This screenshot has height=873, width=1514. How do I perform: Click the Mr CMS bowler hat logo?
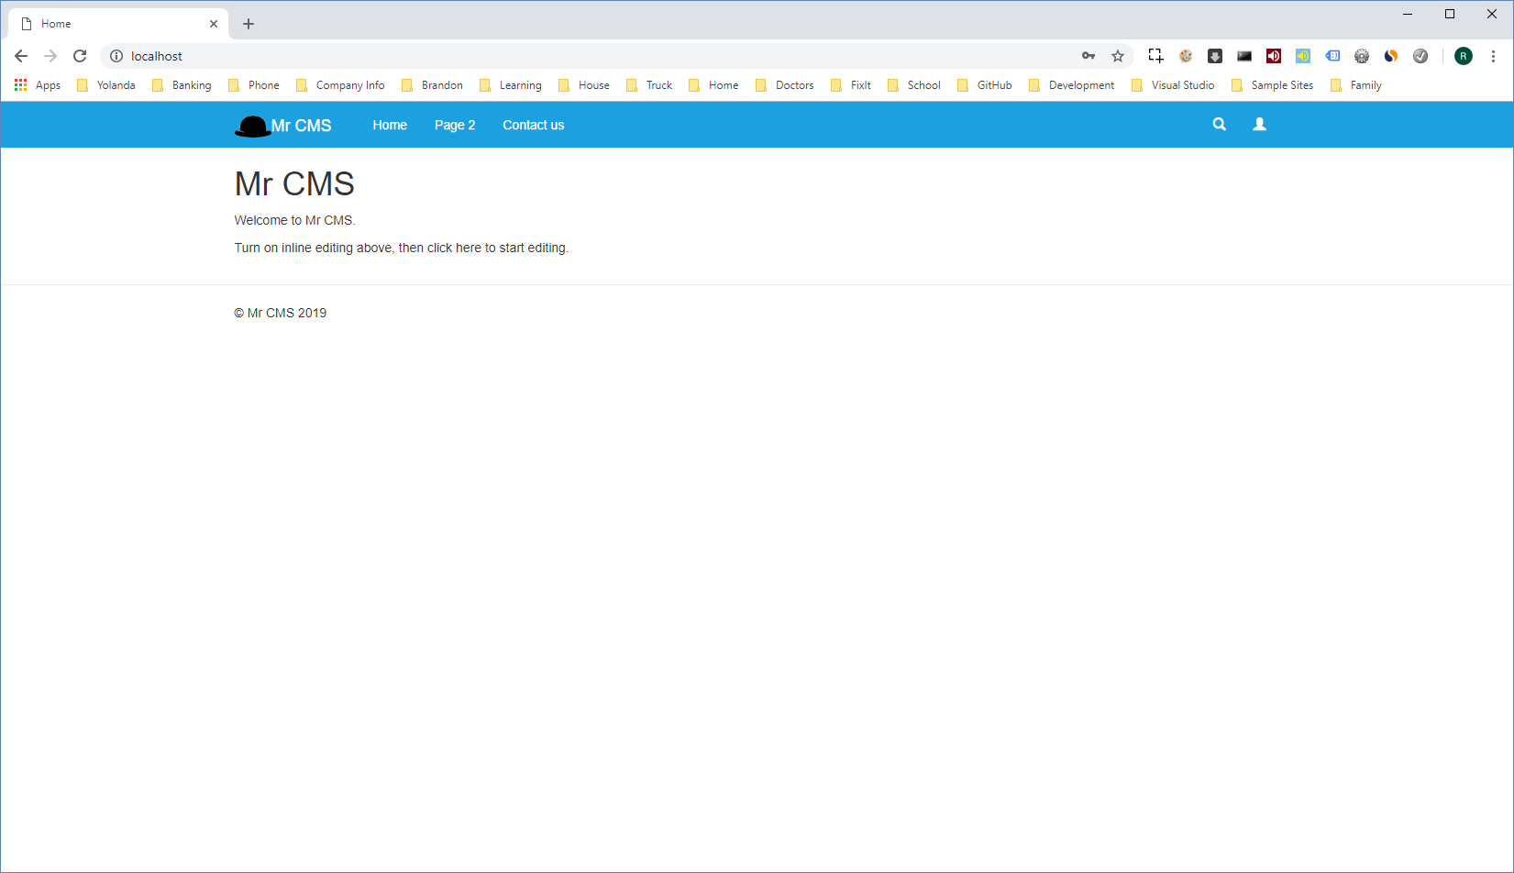pyautogui.click(x=250, y=125)
